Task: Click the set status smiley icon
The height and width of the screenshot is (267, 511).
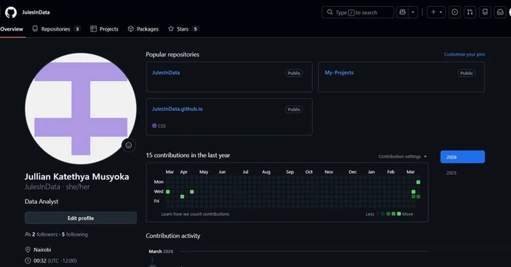Action: click(x=129, y=145)
